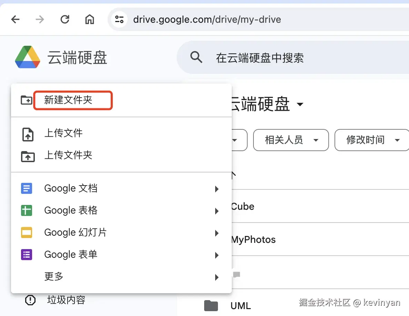The image size is (409, 316).
Task: Select the MyPhotos folder row
Action: 320,239
